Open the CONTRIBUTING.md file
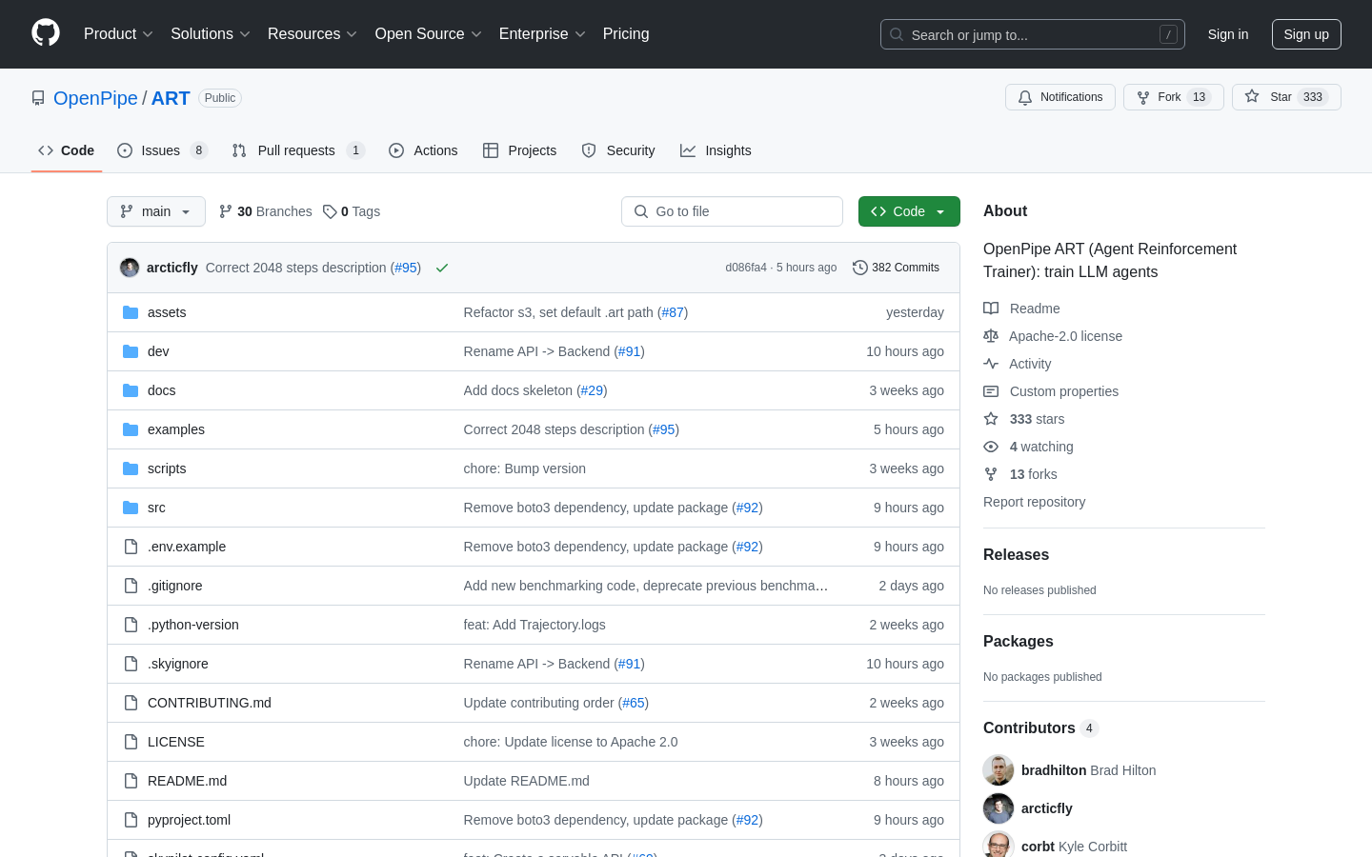The height and width of the screenshot is (857, 1372). pos(210,703)
